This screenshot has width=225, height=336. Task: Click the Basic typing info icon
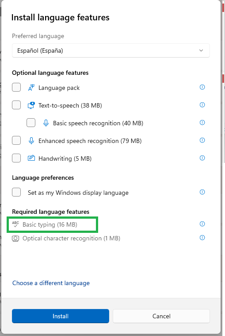point(202,224)
